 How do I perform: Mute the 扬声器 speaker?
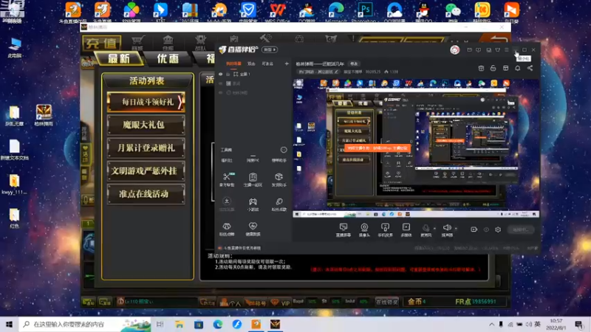pyautogui.click(x=447, y=229)
